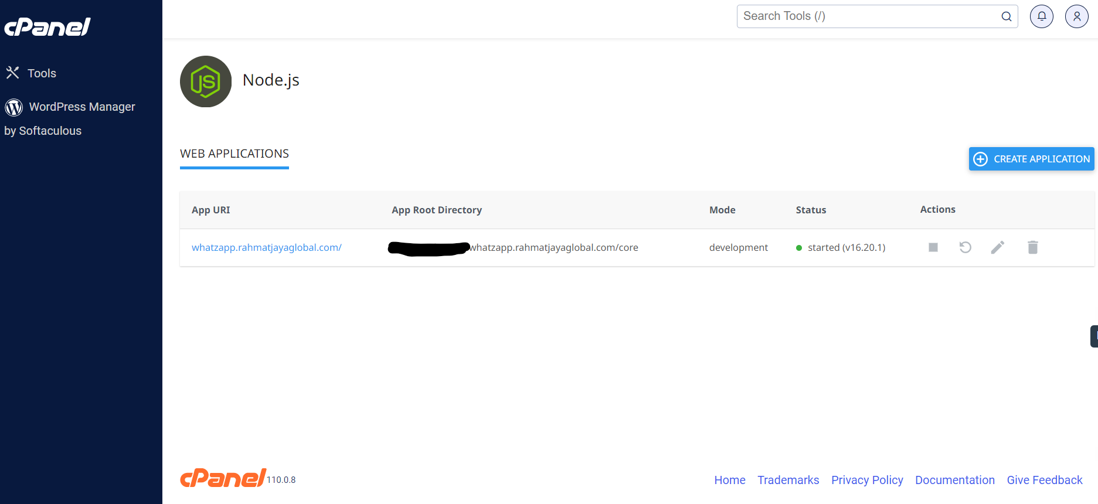The width and height of the screenshot is (1098, 504).
Task: Click the App URI column header
Action: coord(211,210)
